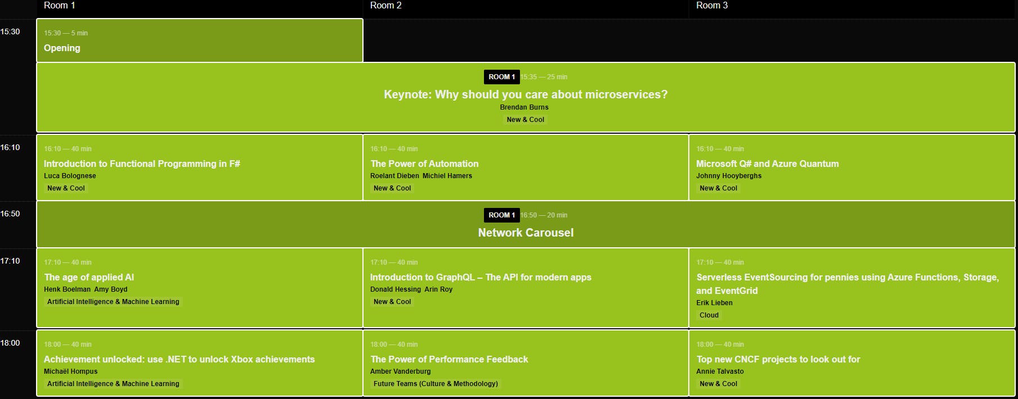Open The age of applied AI session
Viewport: 1018px width, 399px height.
tap(89, 277)
